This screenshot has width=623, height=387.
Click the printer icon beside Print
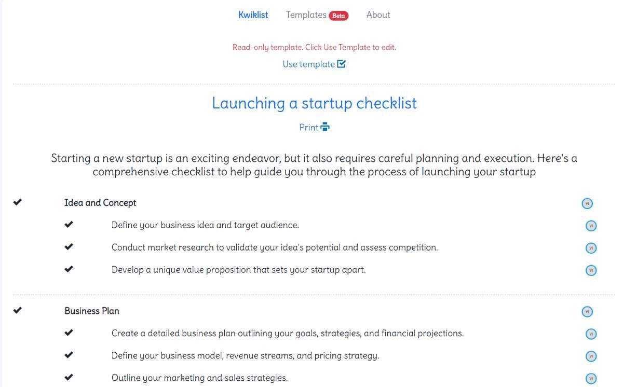325,127
